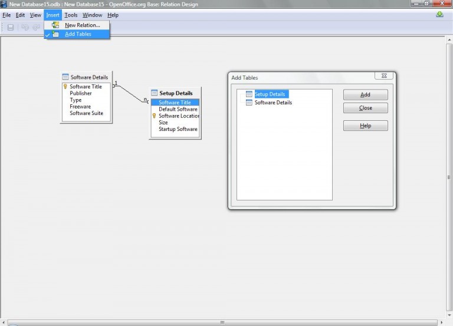Open the Help menu
The image size is (453, 326).
(113, 15)
